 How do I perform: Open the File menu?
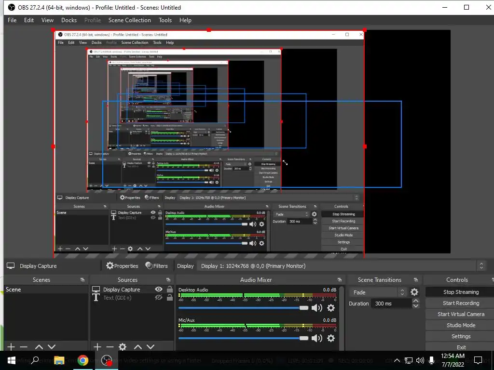(12, 20)
